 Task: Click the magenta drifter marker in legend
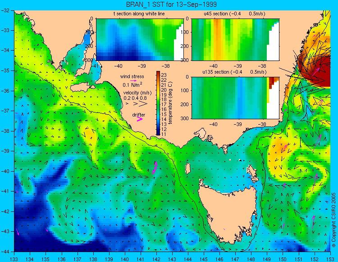140,119
